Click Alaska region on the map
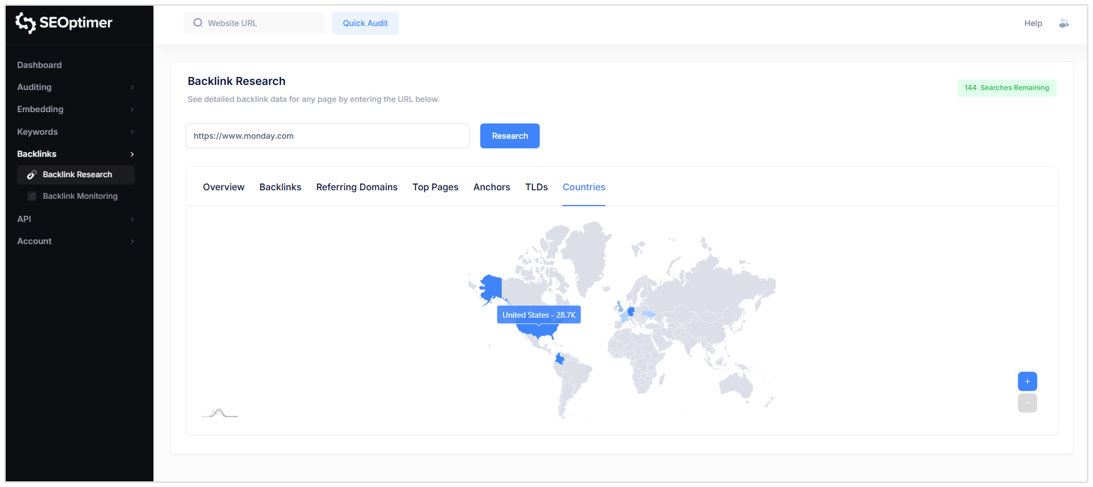The image size is (1093, 487). pos(490,287)
